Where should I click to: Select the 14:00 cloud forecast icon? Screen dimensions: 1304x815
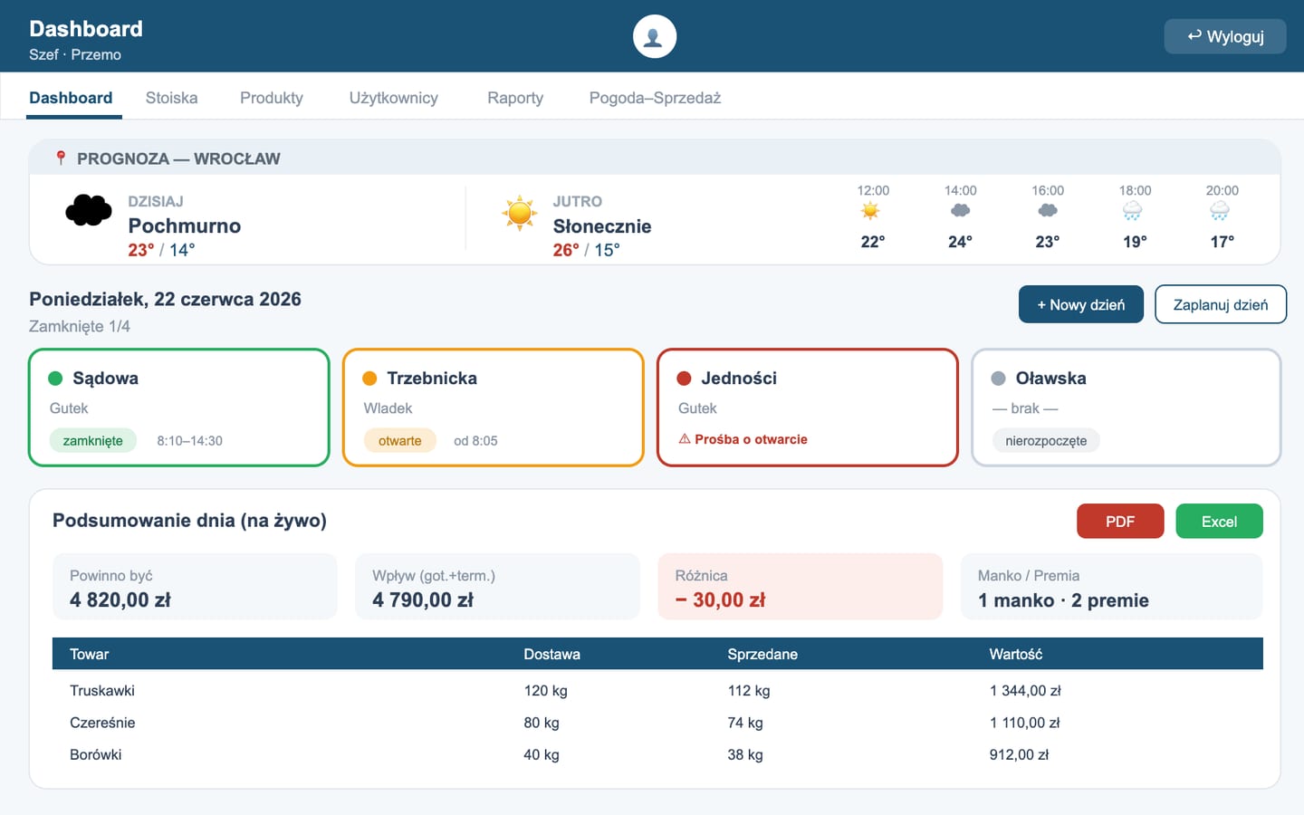(960, 210)
